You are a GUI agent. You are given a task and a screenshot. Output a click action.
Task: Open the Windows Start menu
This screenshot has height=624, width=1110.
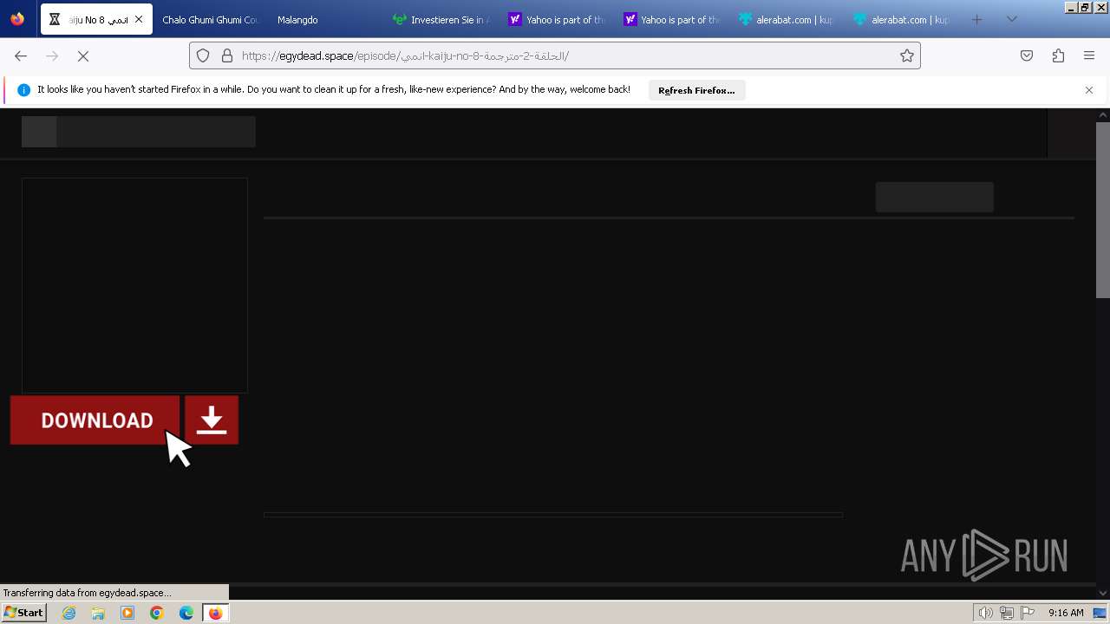[x=23, y=613]
